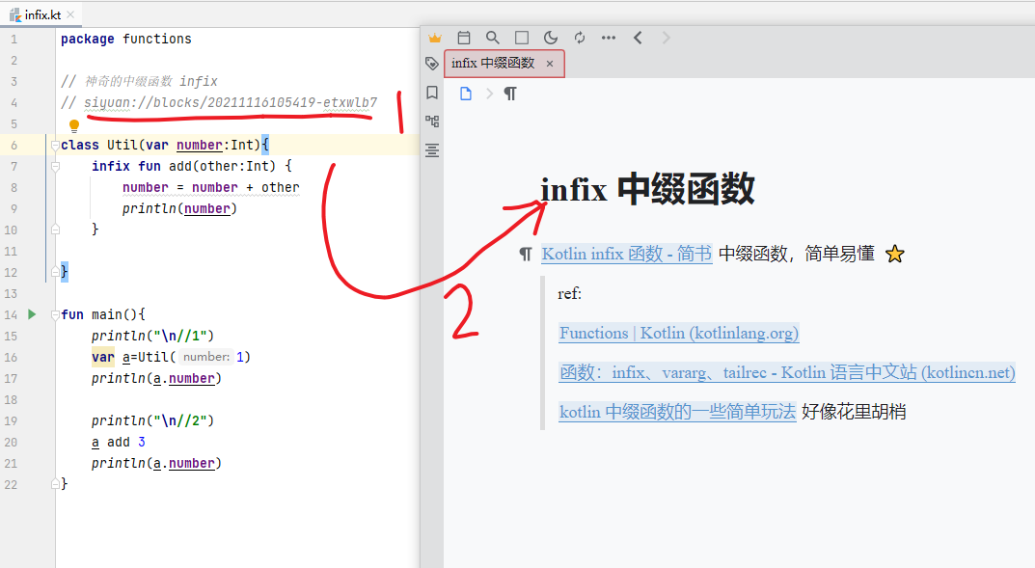Click the println("\n//2") line
1035x568 pixels.
pos(152,420)
